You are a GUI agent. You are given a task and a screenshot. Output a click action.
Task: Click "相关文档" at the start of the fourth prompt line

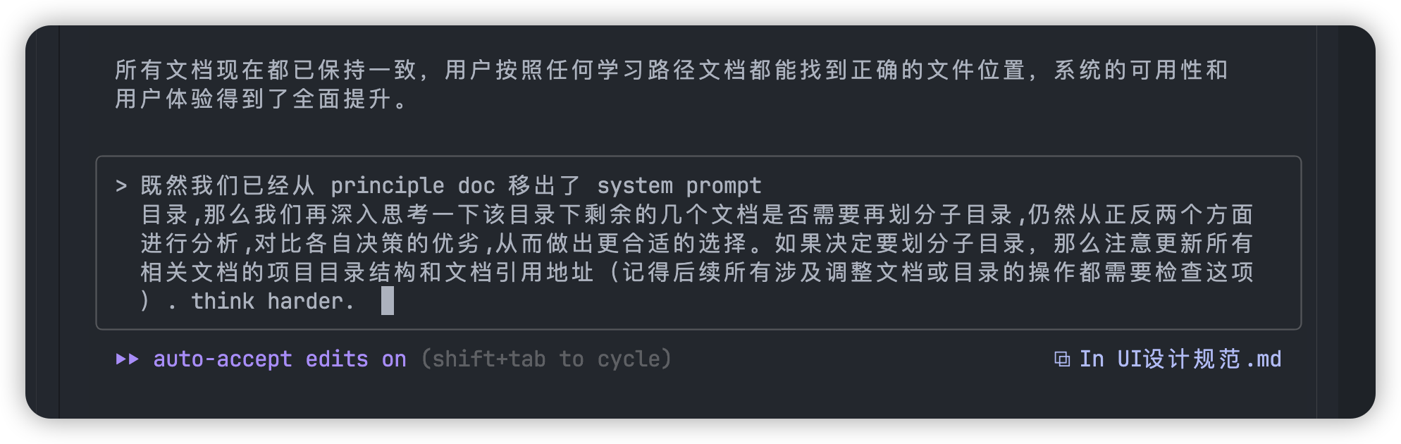pos(190,273)
